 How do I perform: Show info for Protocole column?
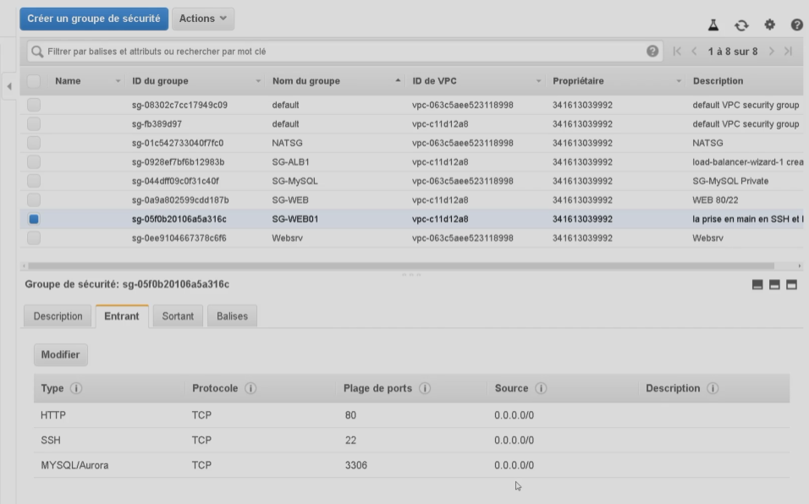point(250,388)
